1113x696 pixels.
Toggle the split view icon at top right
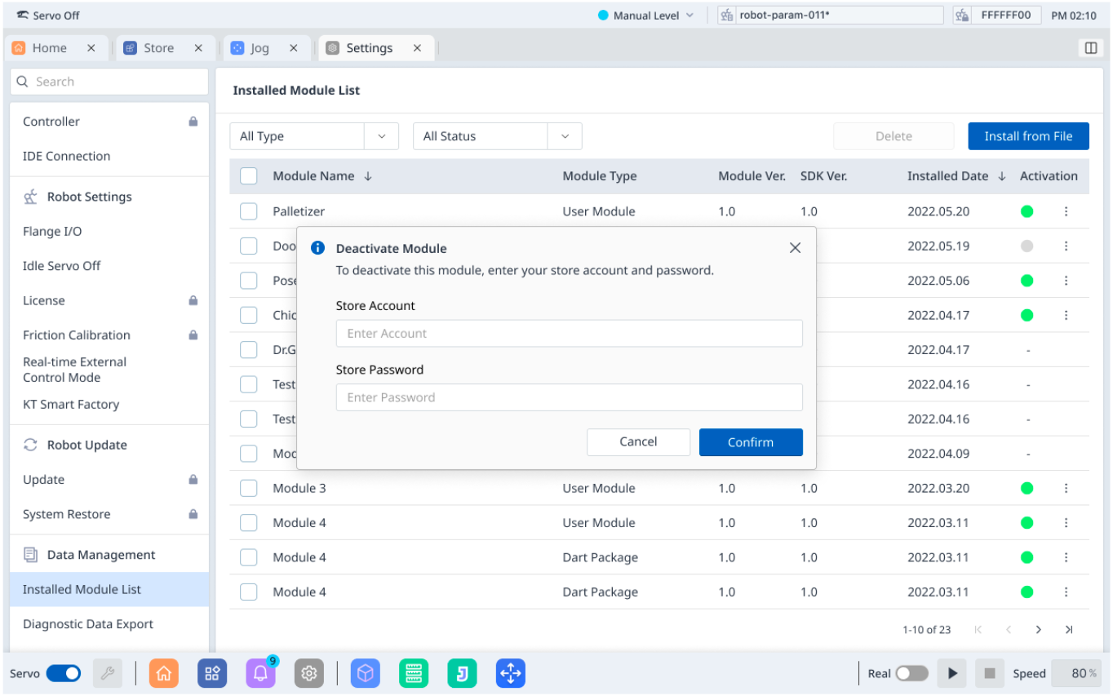coord(1090,48)
